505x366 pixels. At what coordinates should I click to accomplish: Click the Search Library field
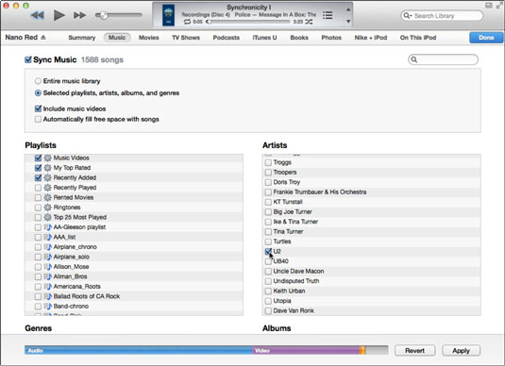pos(442,15)
